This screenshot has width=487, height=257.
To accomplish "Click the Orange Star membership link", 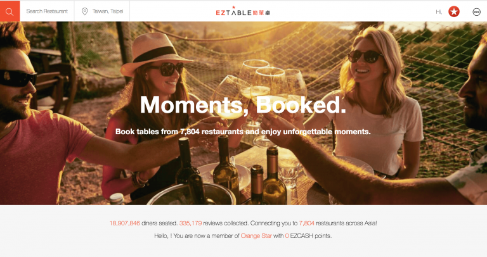I will [x=256, y=236].
